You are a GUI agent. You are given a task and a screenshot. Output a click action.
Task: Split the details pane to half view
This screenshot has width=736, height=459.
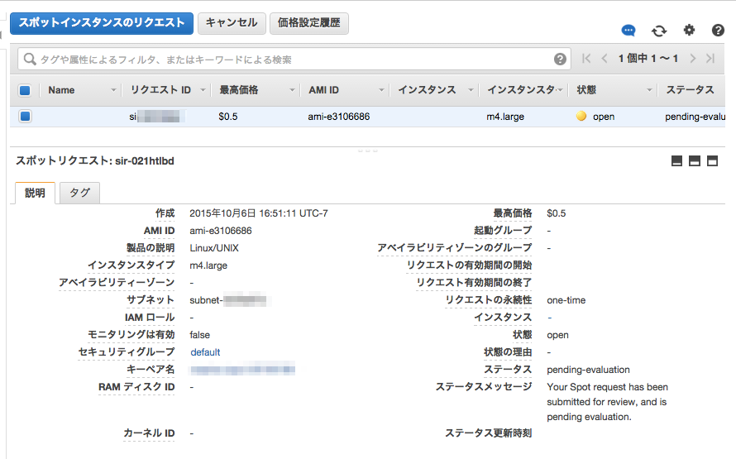point(694,161)
